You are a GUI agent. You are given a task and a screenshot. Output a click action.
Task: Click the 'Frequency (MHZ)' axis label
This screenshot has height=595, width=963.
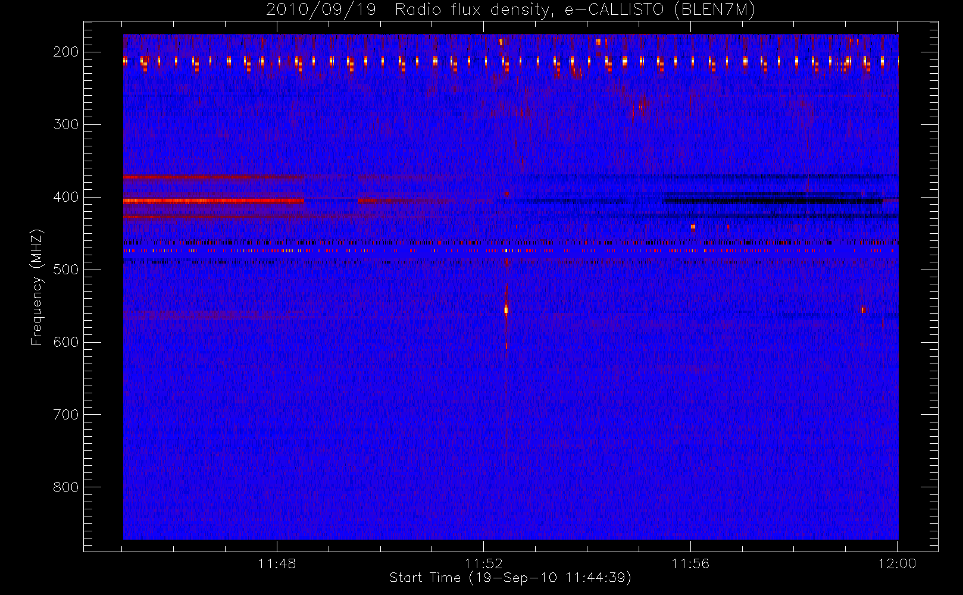37,287
